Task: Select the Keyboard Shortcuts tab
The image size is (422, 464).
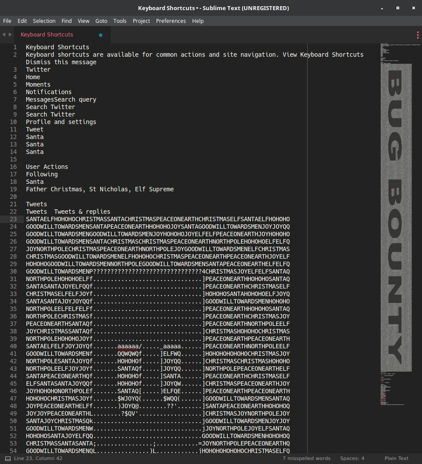Action: point(47,35)
